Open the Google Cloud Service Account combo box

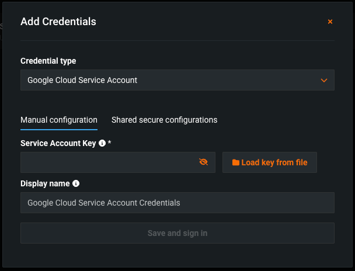point(169,80)
